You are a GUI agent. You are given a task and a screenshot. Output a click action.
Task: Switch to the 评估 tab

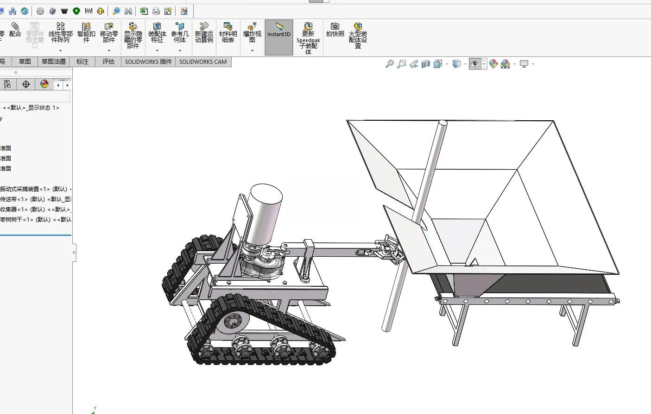click(108, 62)
